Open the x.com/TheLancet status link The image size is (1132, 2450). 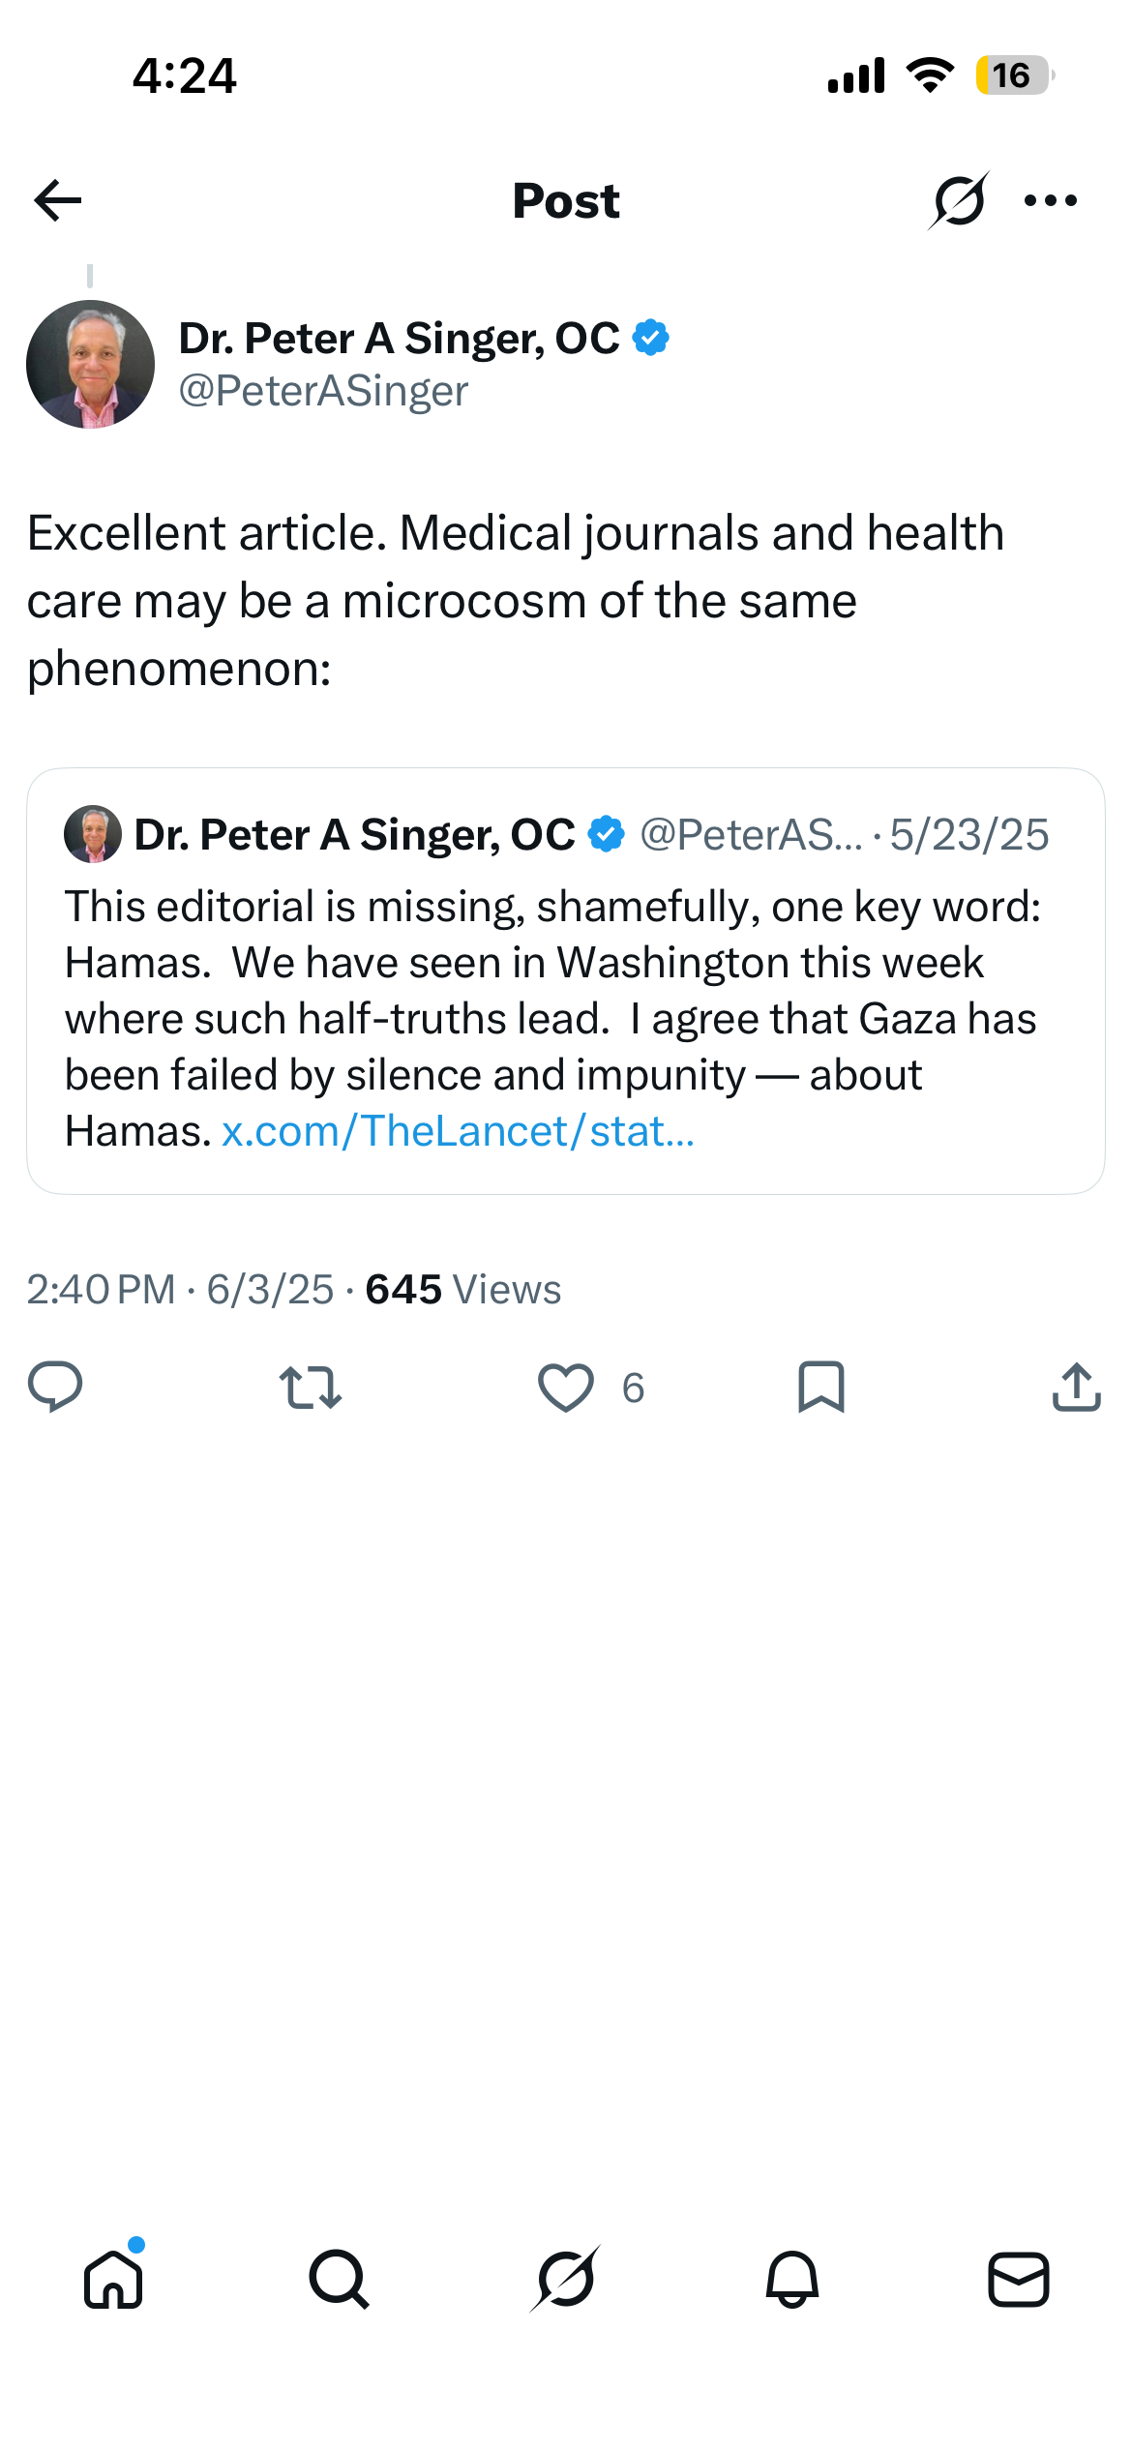click(458, 1130)
